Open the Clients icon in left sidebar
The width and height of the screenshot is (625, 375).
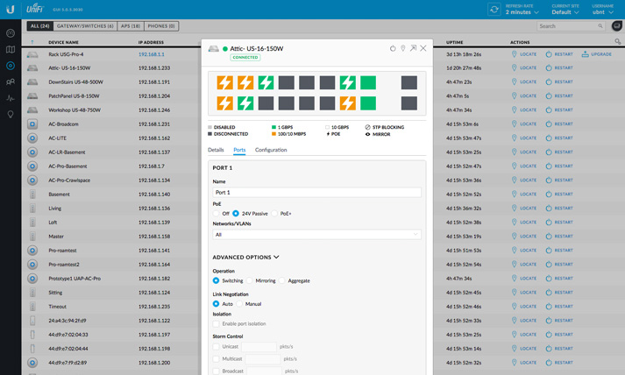(x=11, y=81)
